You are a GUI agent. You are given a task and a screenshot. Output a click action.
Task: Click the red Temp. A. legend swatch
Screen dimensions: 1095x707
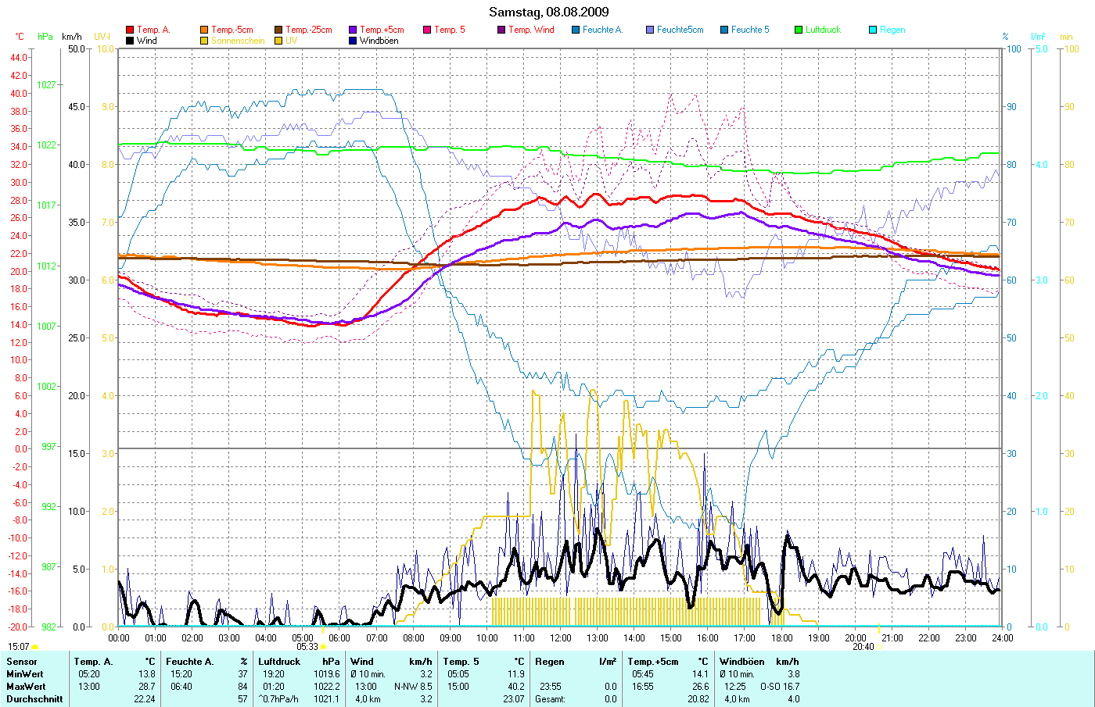click(x=130, y=30)
